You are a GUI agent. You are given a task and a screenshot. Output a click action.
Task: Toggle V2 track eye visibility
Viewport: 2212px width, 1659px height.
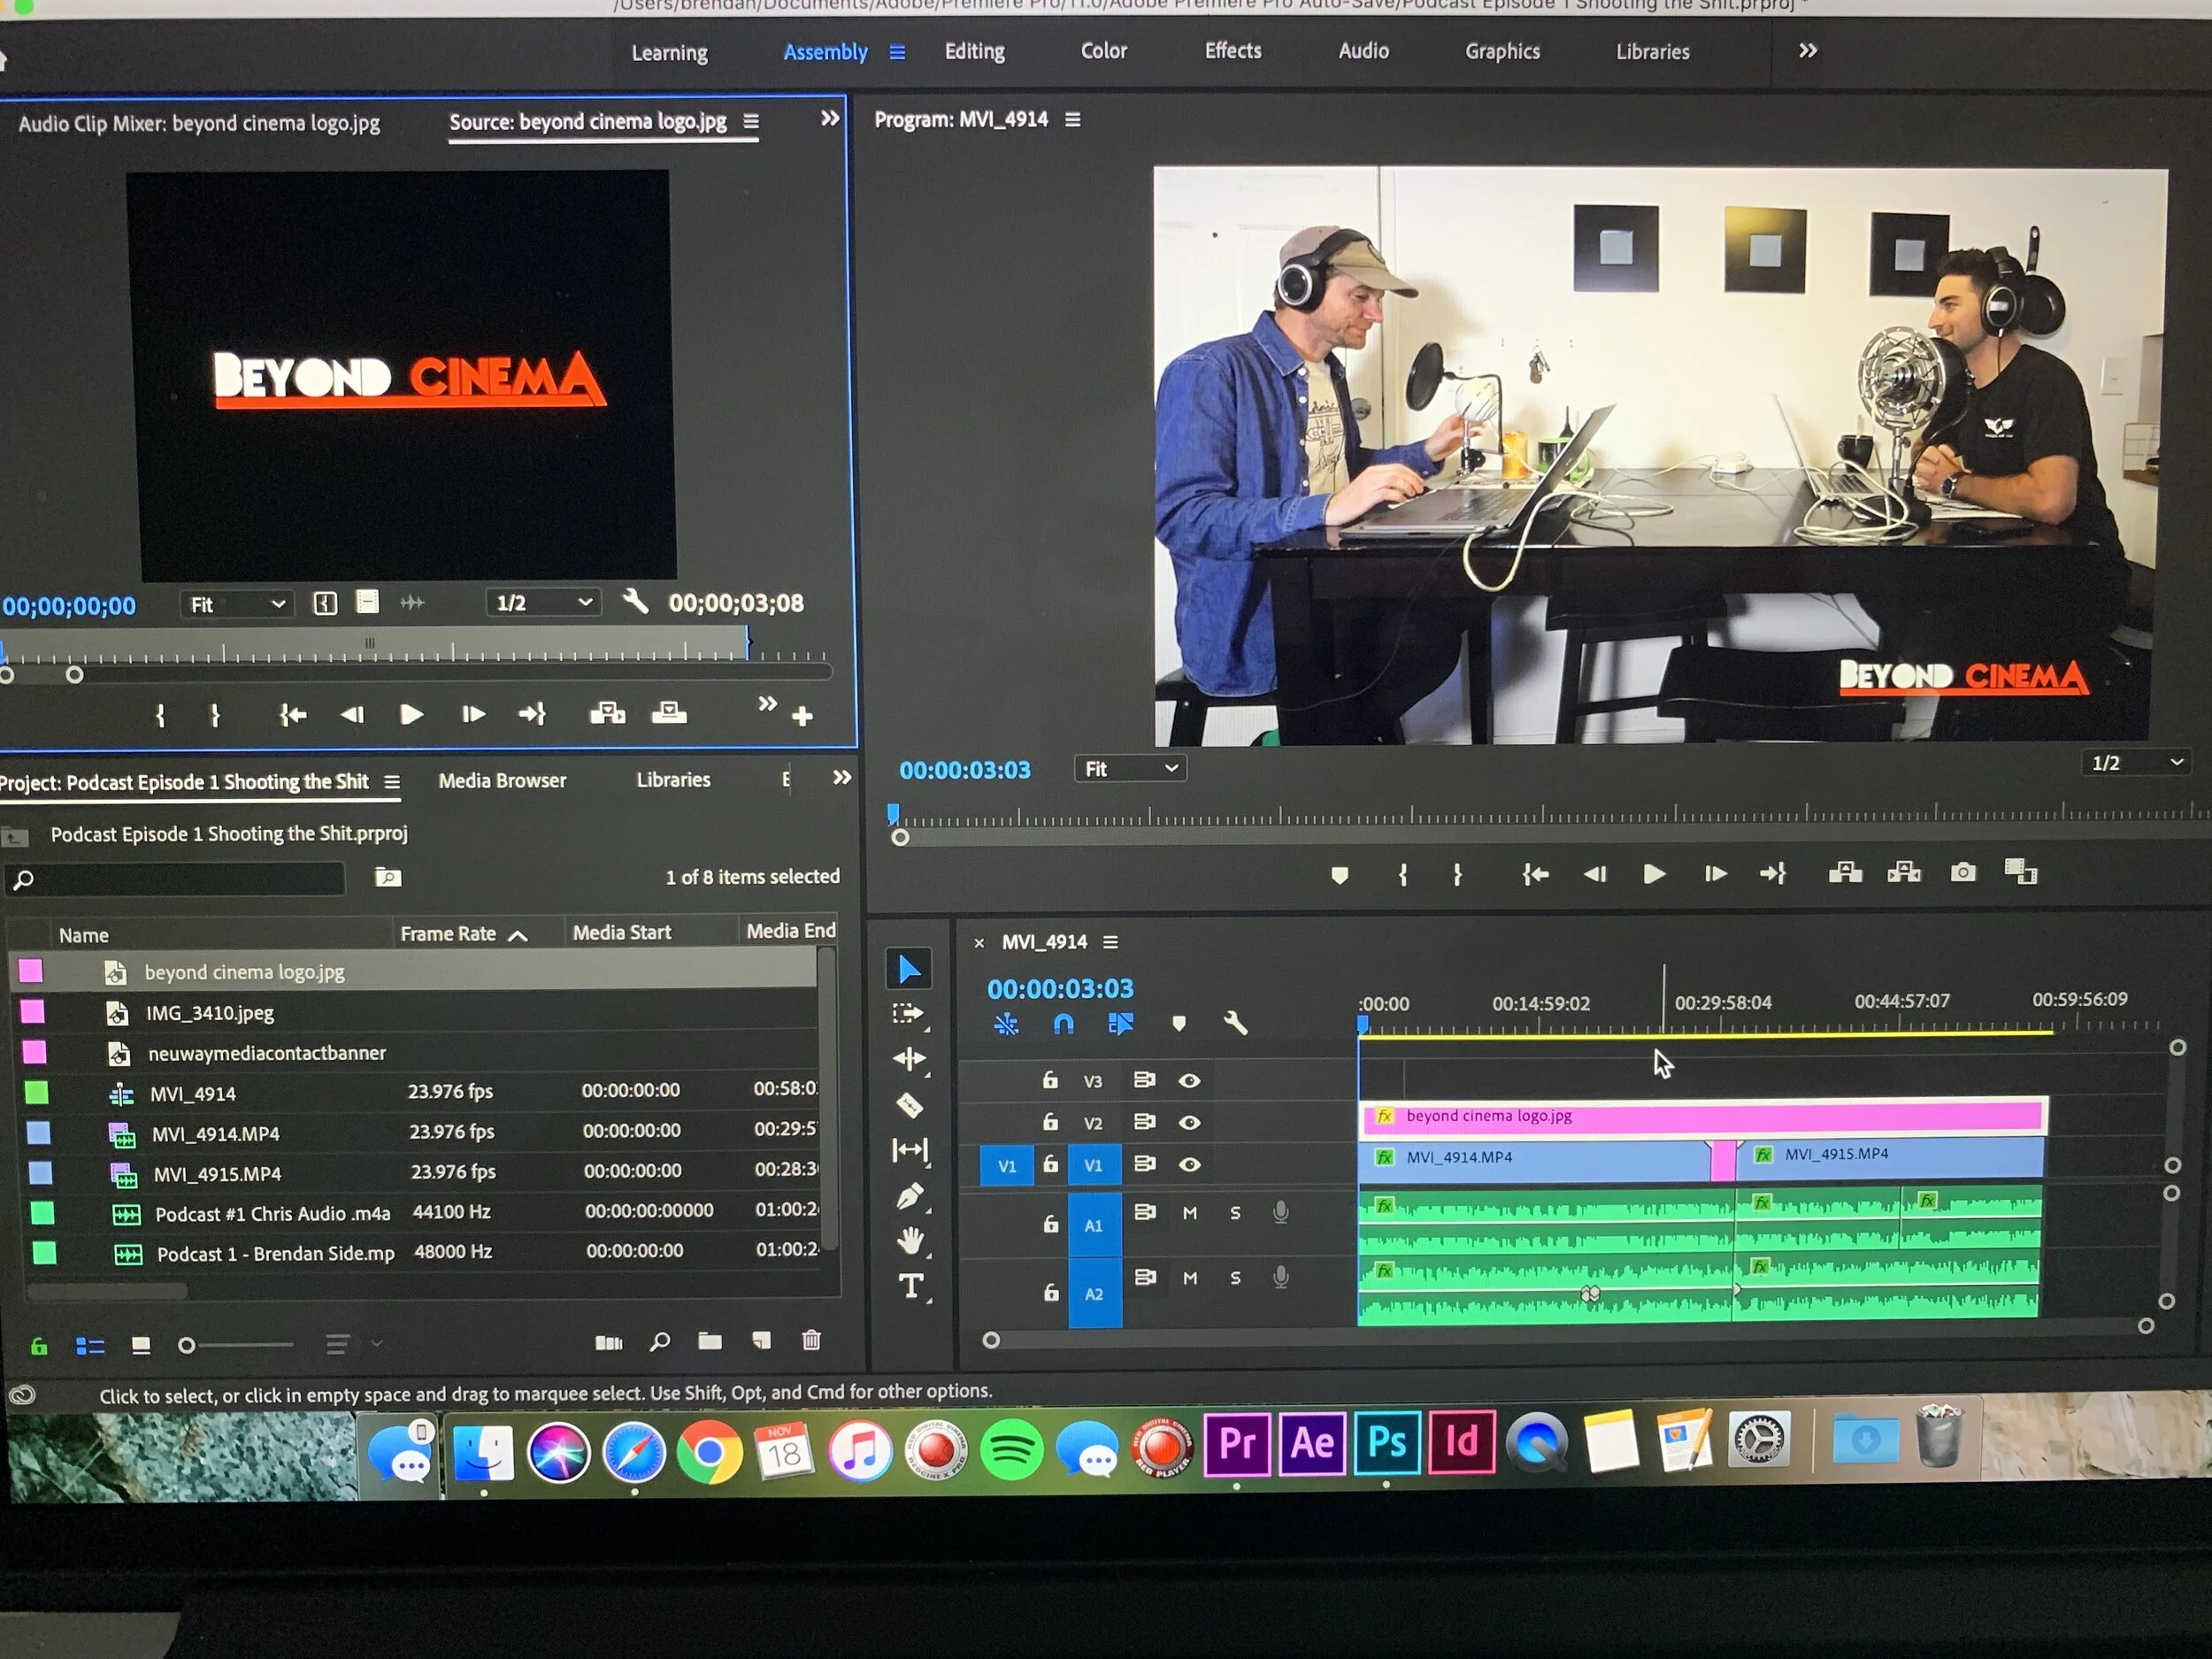click(1189, 1123)
